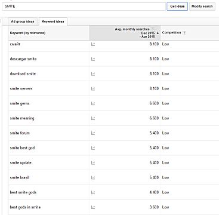Select the smite brasil keyword row
Screen dimensions: 219x215
[113, 177]
